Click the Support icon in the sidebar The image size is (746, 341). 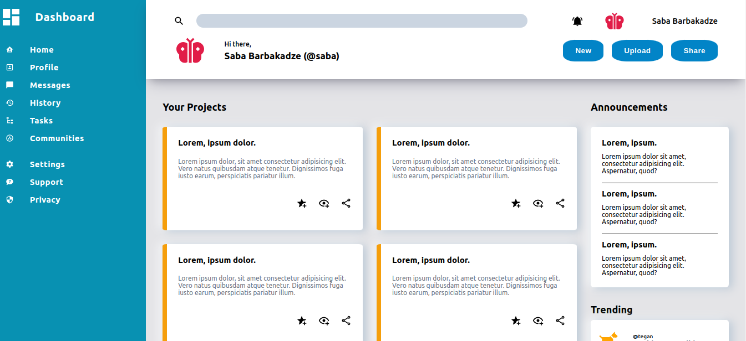click(10, 182)
